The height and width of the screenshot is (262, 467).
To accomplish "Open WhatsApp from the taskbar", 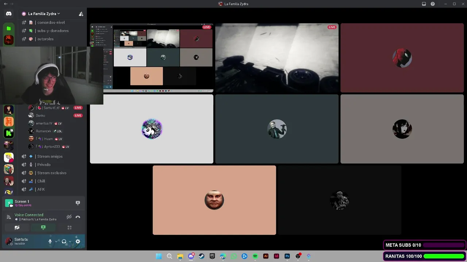I will pyautogui.click(x=233, y=256).
